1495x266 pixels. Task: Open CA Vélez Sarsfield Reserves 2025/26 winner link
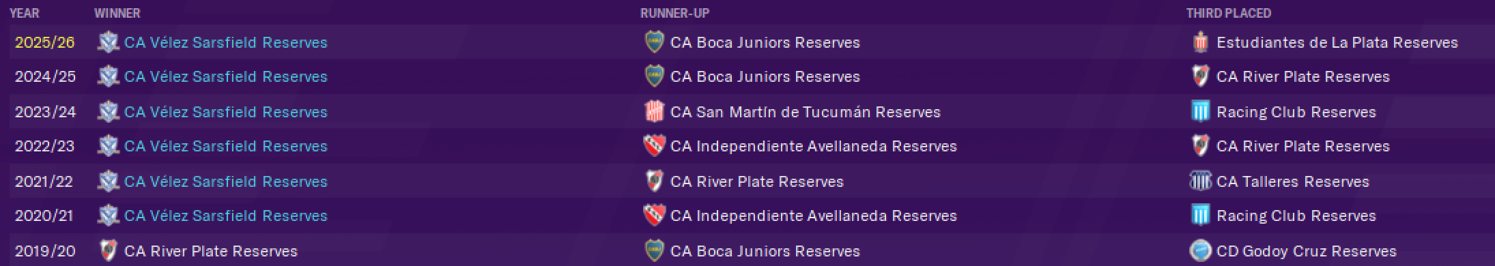[x=226, y=42]
